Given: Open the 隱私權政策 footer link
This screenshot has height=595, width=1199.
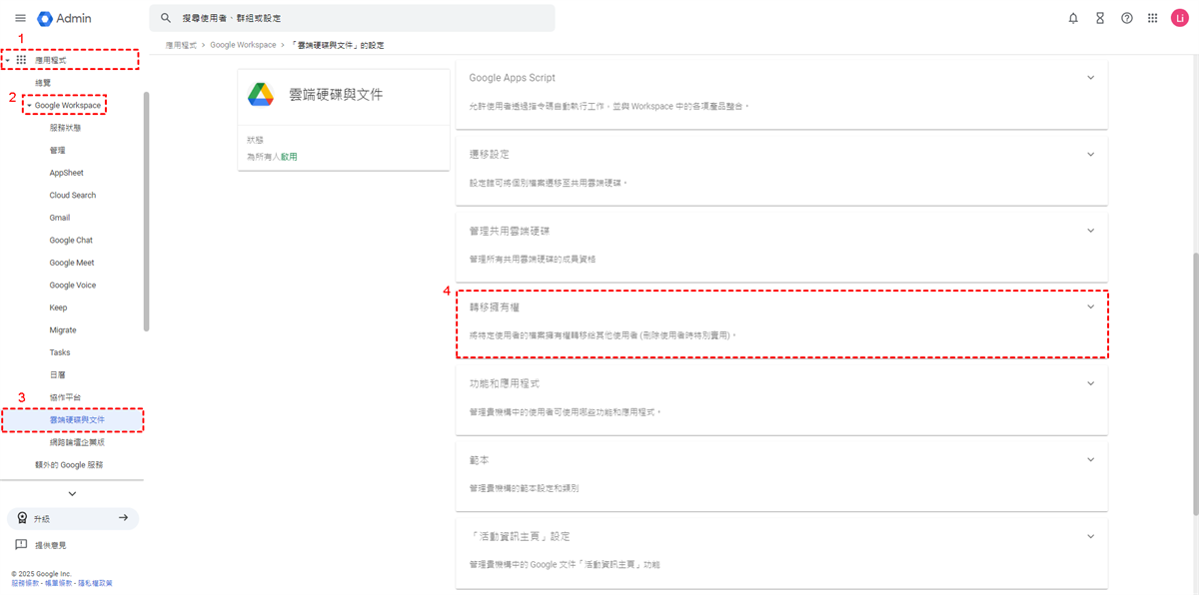Looking at the screenshot, I should pos(95,583).
